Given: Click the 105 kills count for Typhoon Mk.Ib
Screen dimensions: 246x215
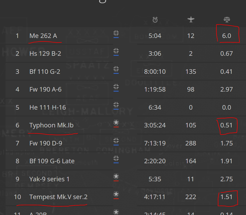Looking at the screenshot, I should pyautogui.click(x=191, y=125).
